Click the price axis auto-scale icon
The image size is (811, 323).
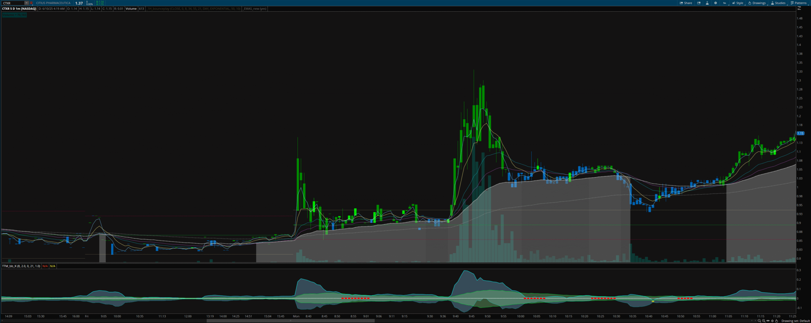pyautogui.click(x=799, y=9)
